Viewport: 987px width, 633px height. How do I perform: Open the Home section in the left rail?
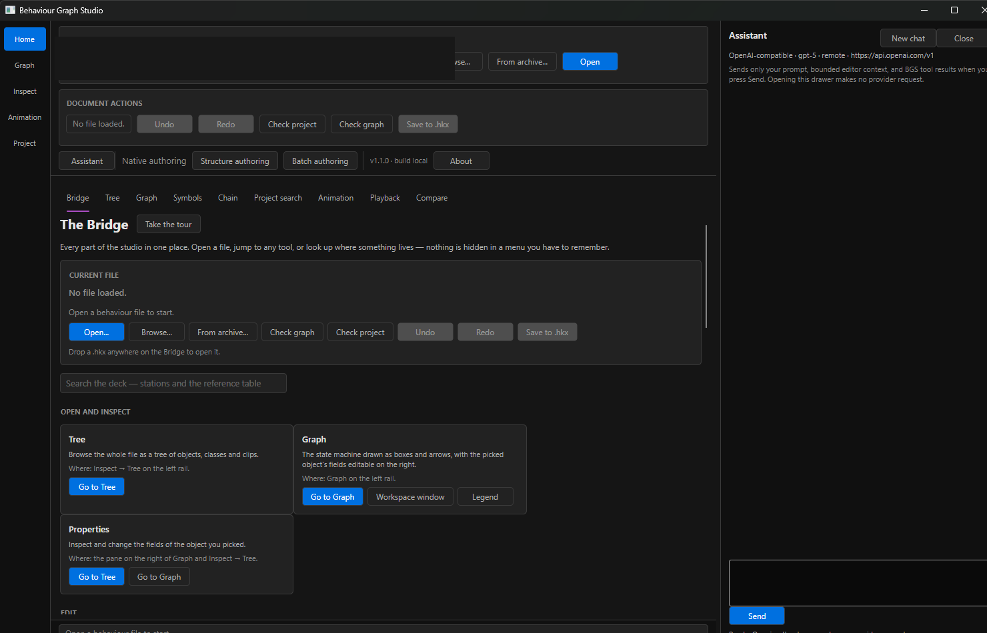(x=25, y=39)
